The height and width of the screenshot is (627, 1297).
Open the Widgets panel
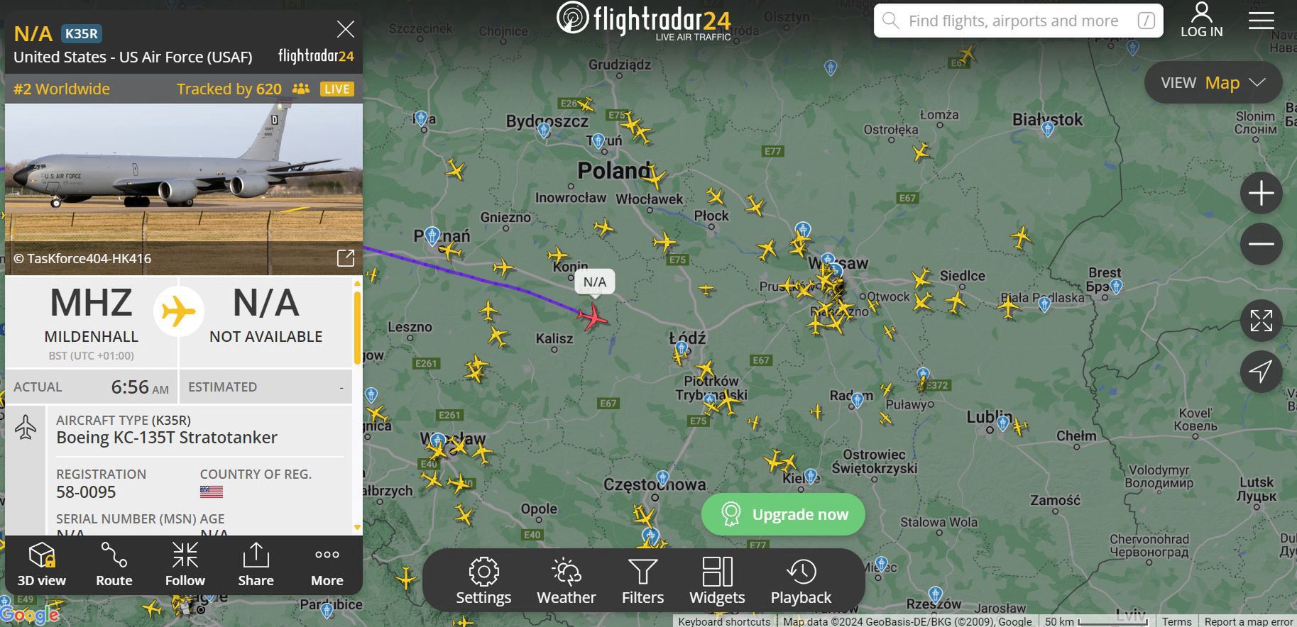pos(717,581)
